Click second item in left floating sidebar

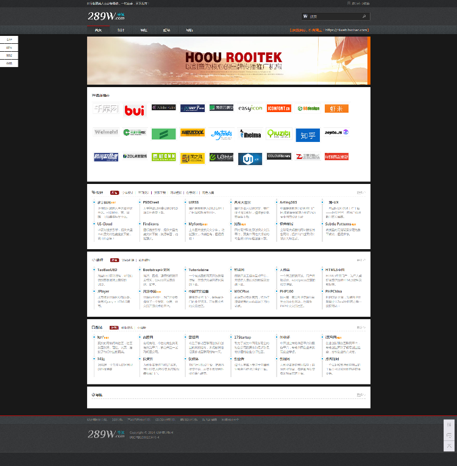coord(9,48)
